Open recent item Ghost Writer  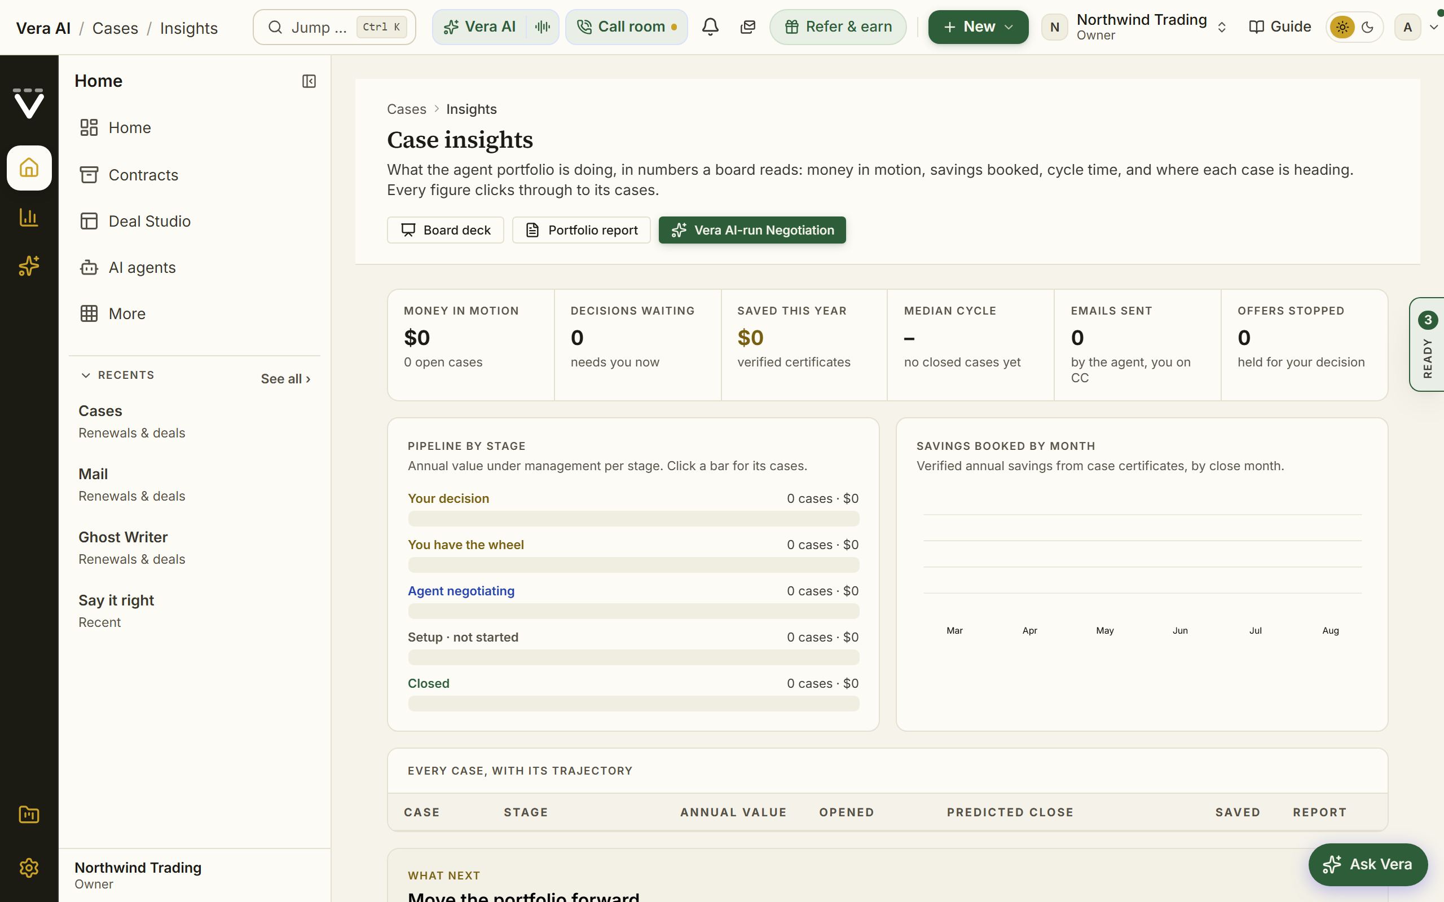[x=195, y=547]
